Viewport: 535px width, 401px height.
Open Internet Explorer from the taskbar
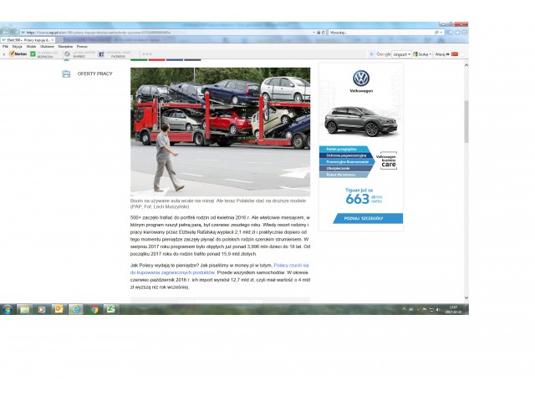click(76, 309)
